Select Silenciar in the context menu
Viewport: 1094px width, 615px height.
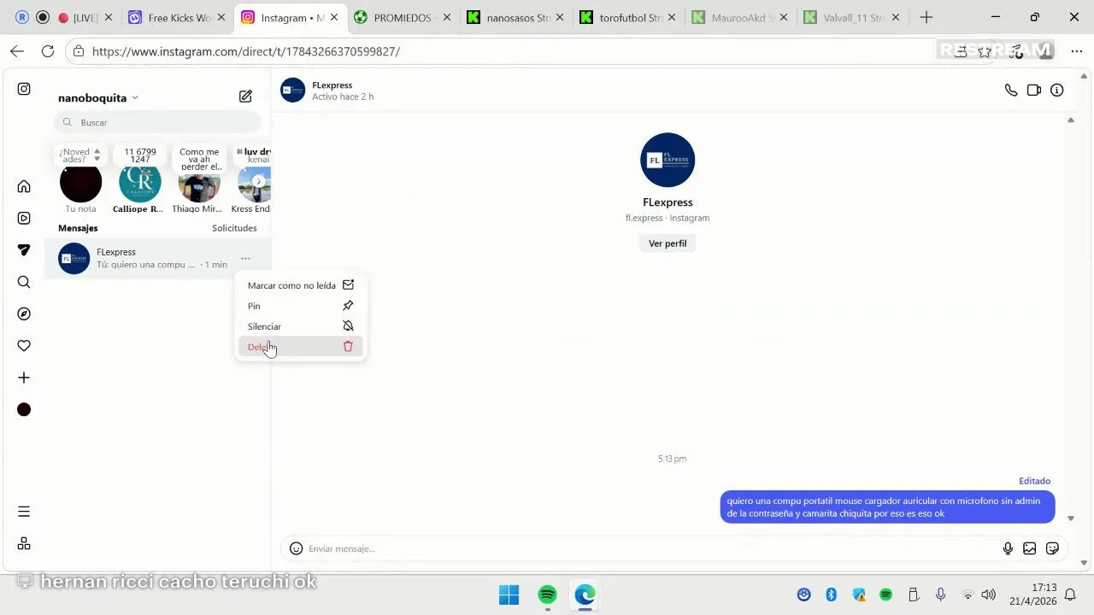coord(301,326)
